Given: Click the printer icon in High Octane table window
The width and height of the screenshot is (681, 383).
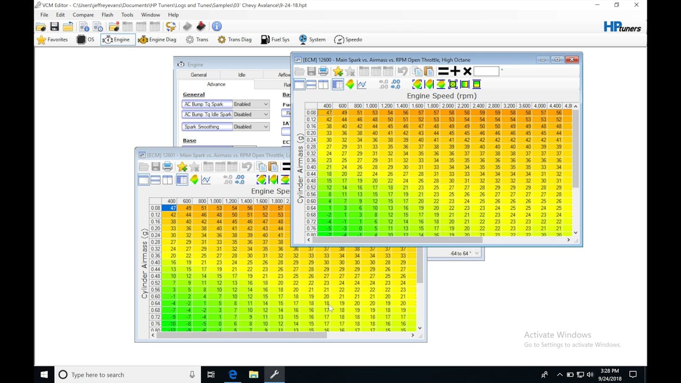Looking at the screenshot, I should pyautogui.click(x=323, y=71).
